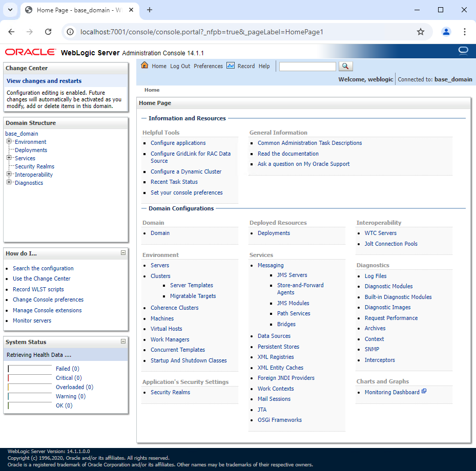Screen dimensions: 476x471
Task: Click the Failed status bar gauge
Action: pyautogui.click(x=30, y=369)
